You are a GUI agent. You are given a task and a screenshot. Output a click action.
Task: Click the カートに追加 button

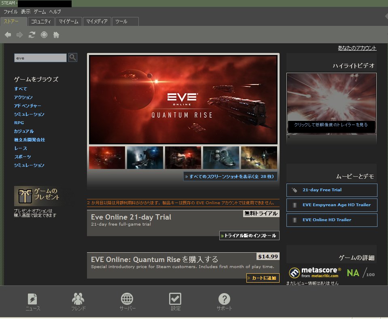coord(263,278)
